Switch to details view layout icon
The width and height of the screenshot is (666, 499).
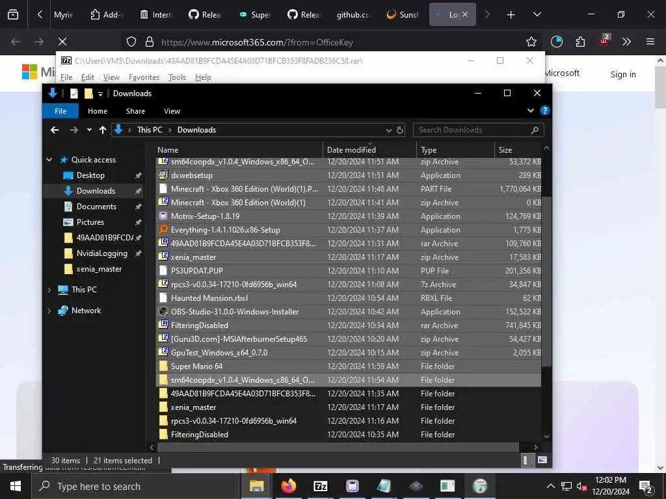[x=526, y=460]
